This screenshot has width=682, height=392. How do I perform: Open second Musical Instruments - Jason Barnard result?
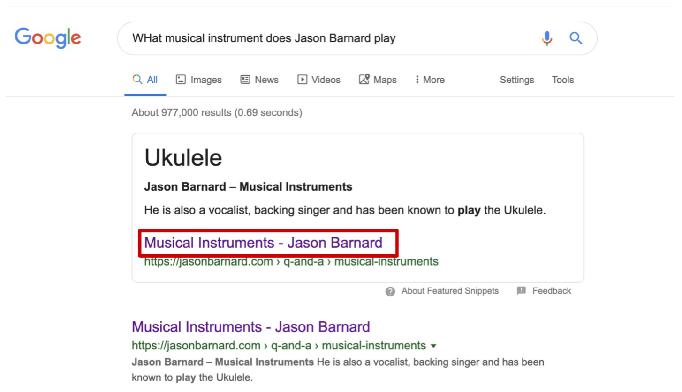pos(251,326)
